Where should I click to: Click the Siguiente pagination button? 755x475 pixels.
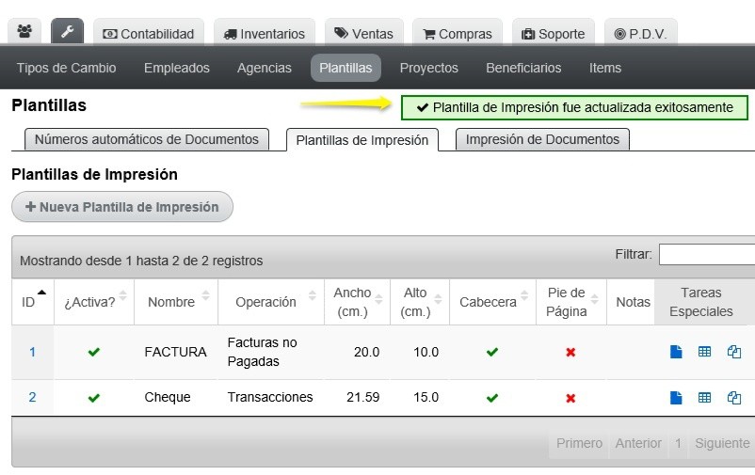(x=722, y=443)
